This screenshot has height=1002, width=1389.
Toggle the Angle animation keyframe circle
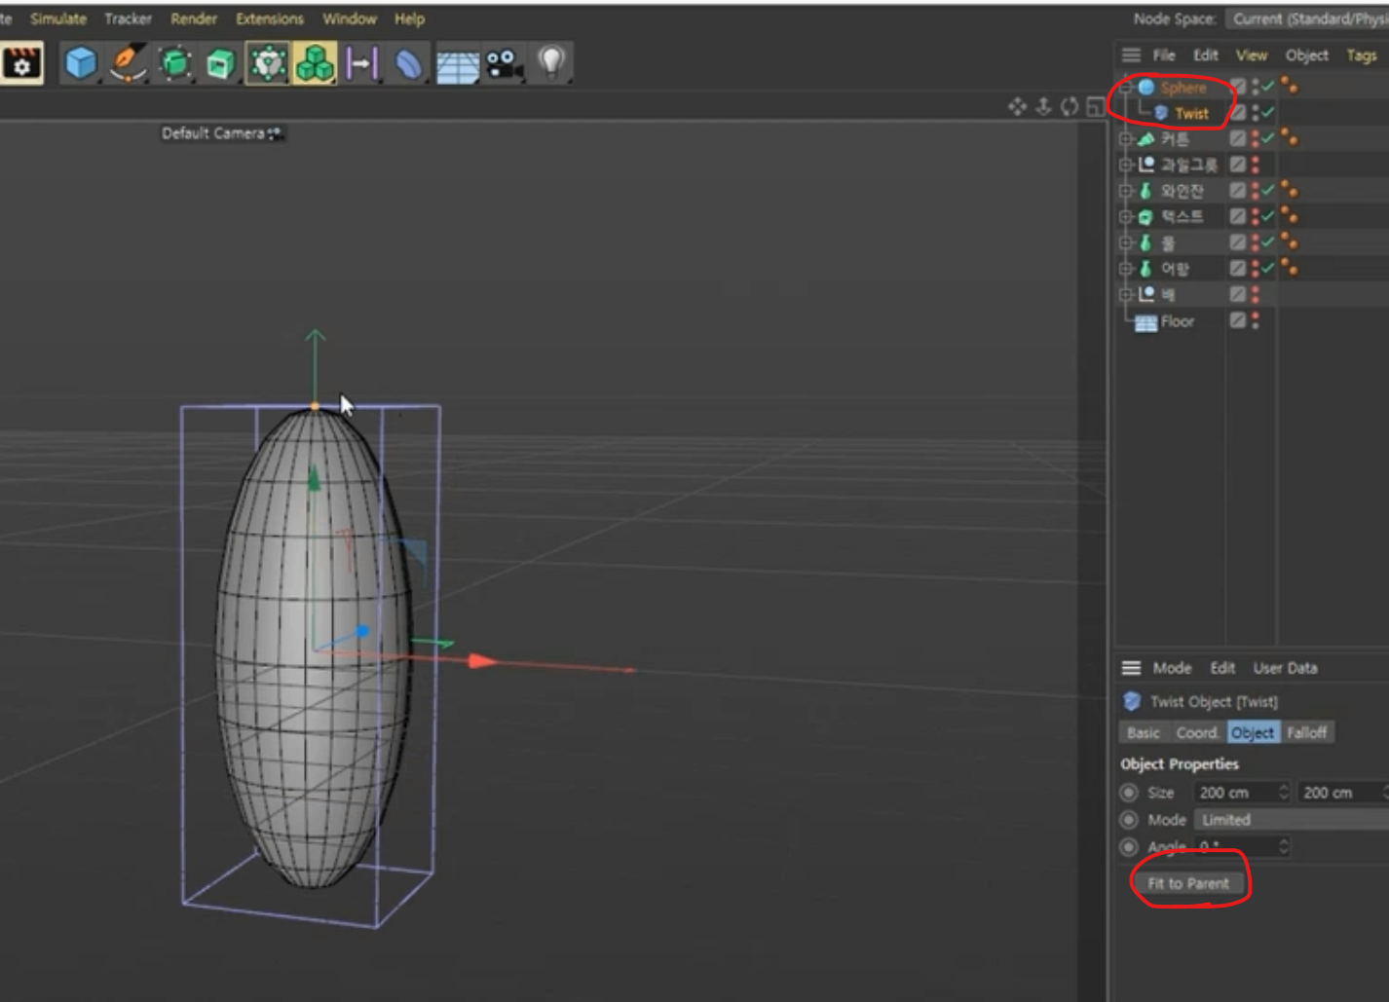[1129, 846]
